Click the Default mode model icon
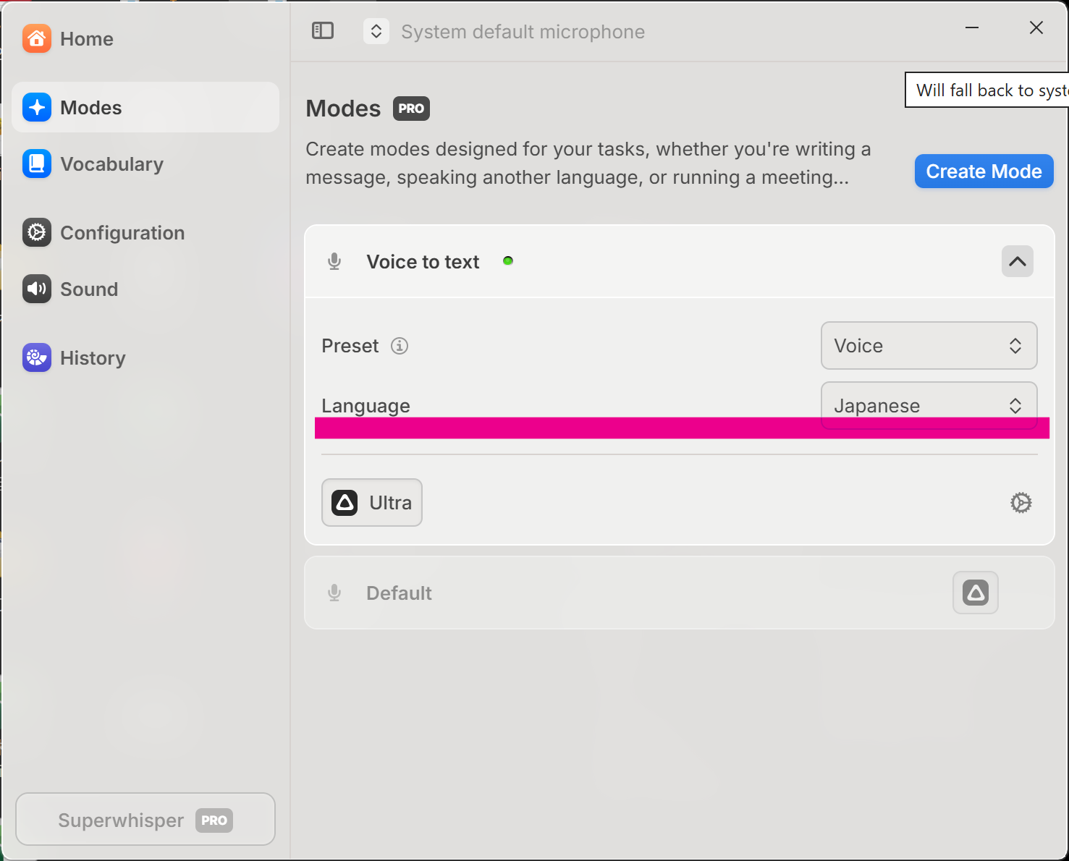Viewport: 1069px width, 861px height. tap(975, 593)
